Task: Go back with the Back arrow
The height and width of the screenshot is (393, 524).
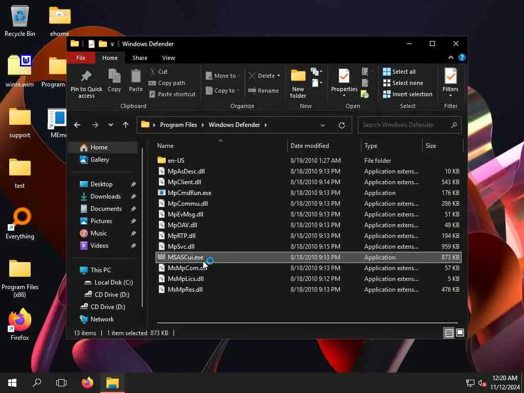Action: click(77, 125)
